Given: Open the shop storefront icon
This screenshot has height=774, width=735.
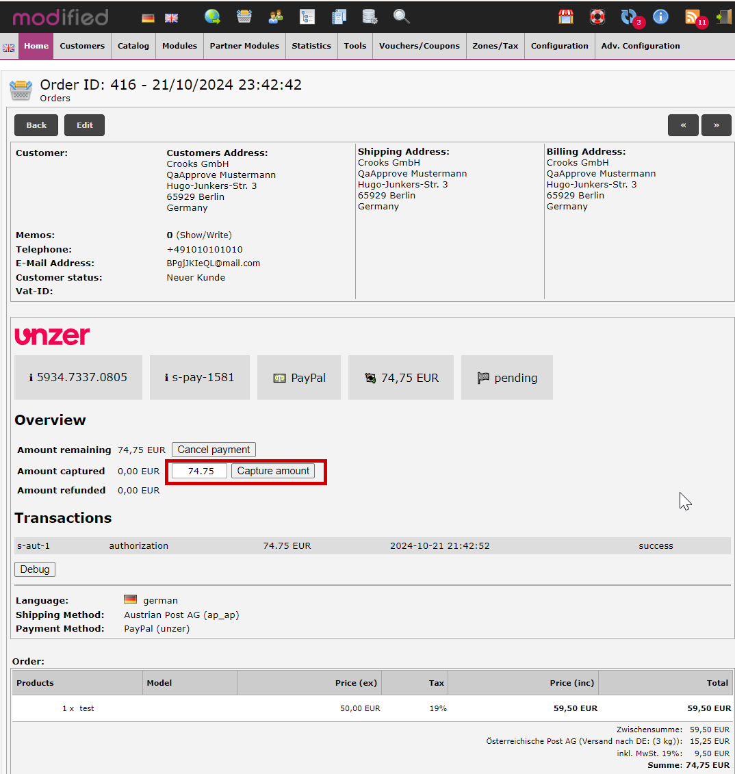Looking at the screenshot, I should point(566,17).
